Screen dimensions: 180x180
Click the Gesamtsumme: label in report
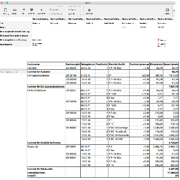[x=36, y=172]
